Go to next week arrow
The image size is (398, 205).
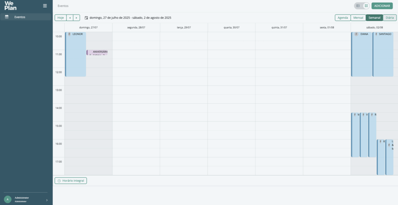click(77, 18)
